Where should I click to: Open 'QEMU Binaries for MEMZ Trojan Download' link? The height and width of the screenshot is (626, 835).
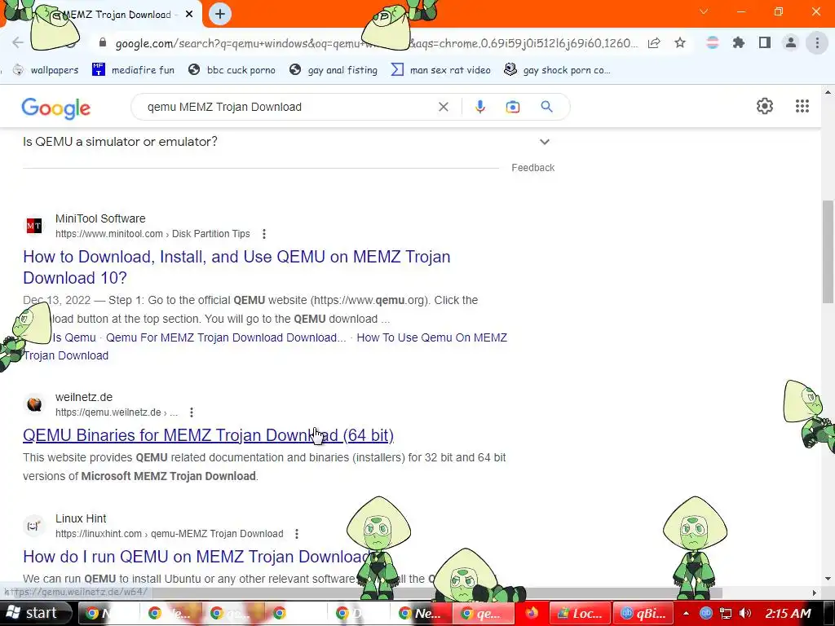tap(208, 435)
